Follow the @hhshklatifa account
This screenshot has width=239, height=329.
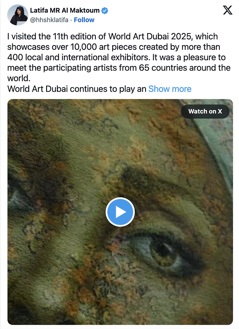(84, 20)
